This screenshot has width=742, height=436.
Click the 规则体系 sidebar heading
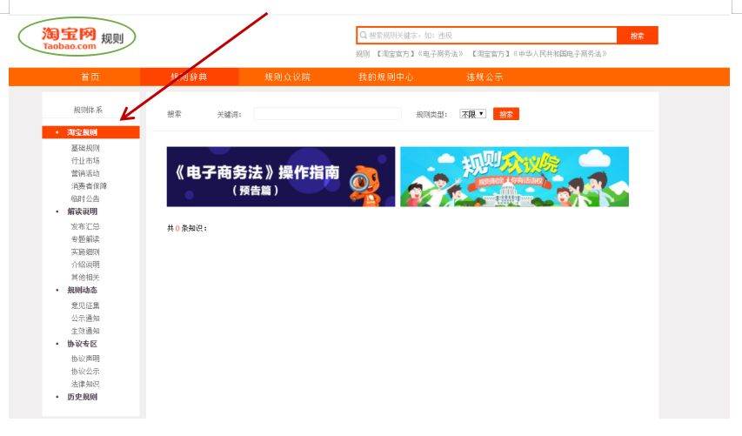88,110
